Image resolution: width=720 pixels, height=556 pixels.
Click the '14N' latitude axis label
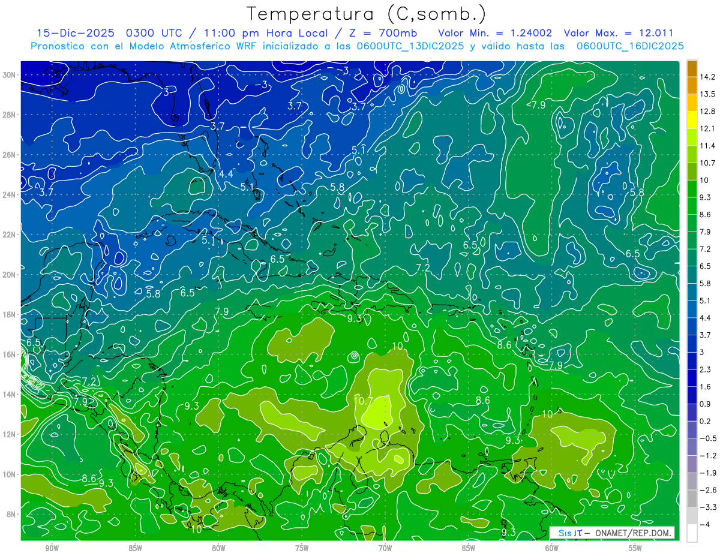point(10,395)
